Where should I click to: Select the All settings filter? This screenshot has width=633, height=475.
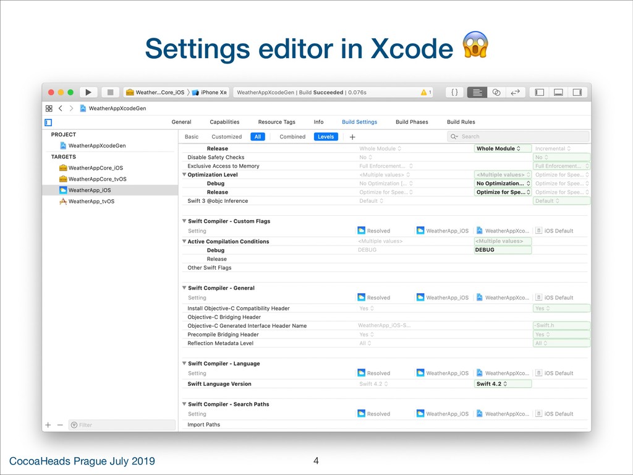click(258, 137)
